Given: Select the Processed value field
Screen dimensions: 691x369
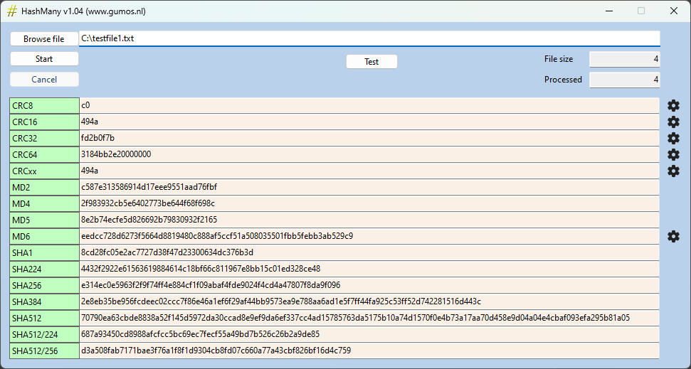Looking at the screenshot, I should pos(624,80).
